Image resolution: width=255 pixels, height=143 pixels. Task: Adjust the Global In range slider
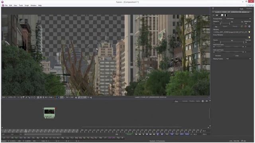coord(225,23)
